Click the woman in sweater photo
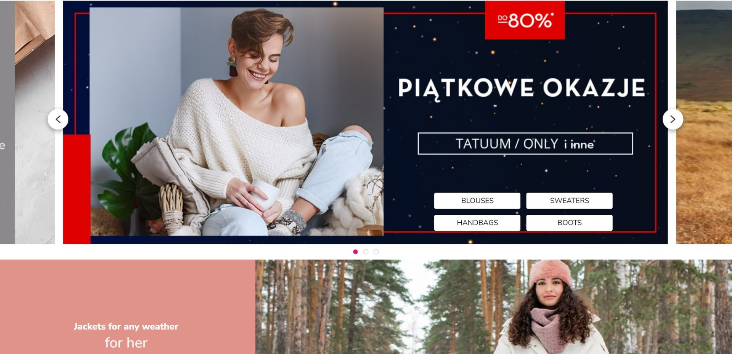 [x=236, y=121]
